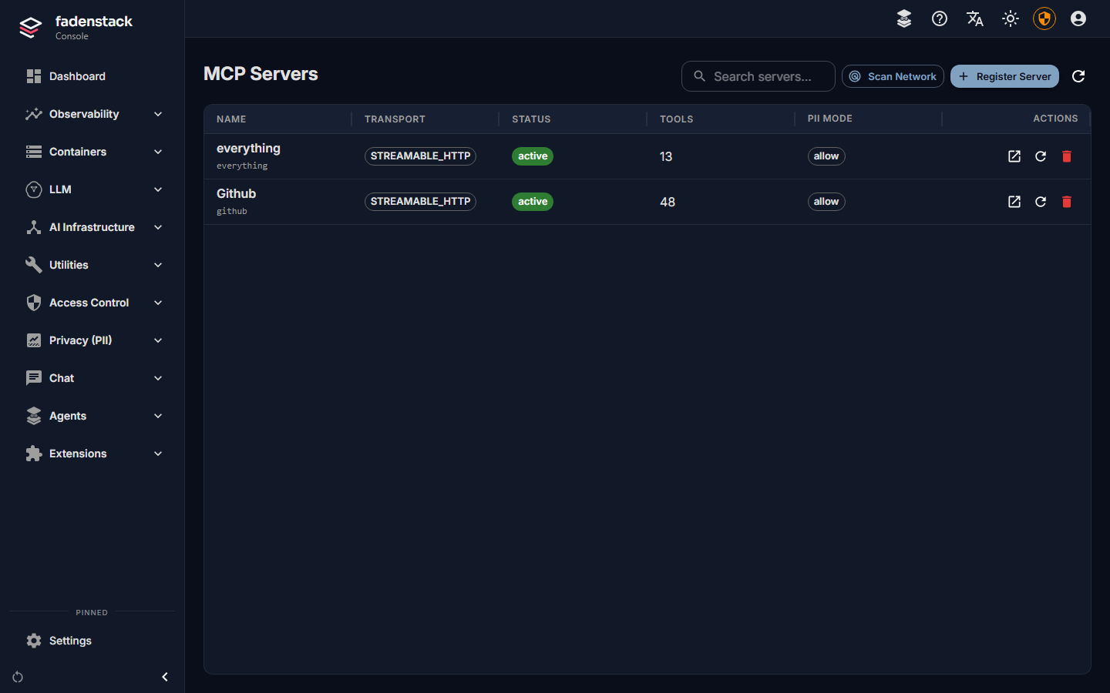Toggle the light/dark theme sun icon
The width and height of the screenshot is (1110, 693).
[1011, 18]
